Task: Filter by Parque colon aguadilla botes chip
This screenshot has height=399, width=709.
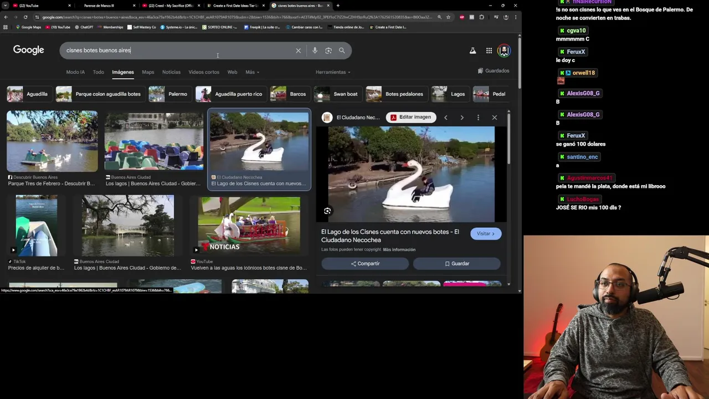Action: (x=99, y=94)
